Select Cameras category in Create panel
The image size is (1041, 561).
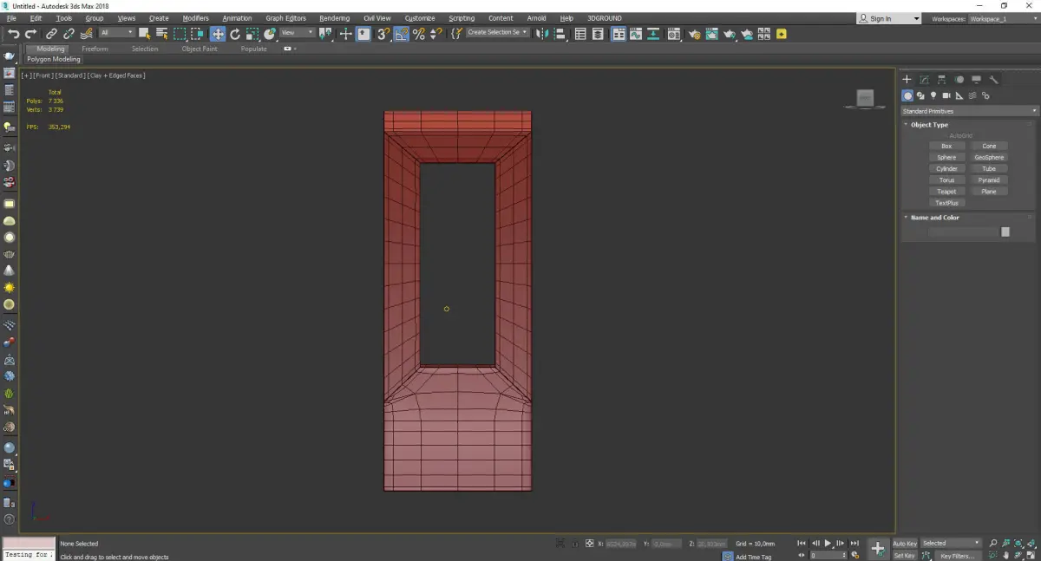coord(946,95)
